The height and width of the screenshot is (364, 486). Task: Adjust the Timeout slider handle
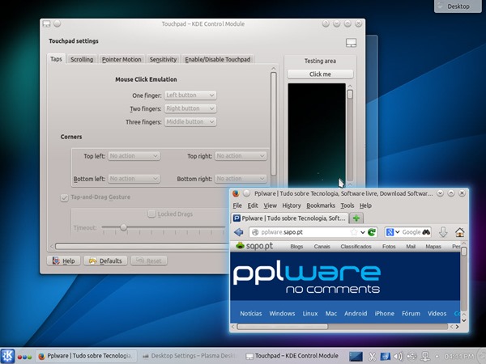(123, 227)
